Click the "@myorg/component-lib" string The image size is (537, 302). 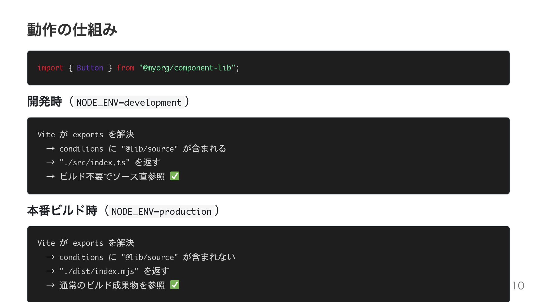[x=187, y=68]
